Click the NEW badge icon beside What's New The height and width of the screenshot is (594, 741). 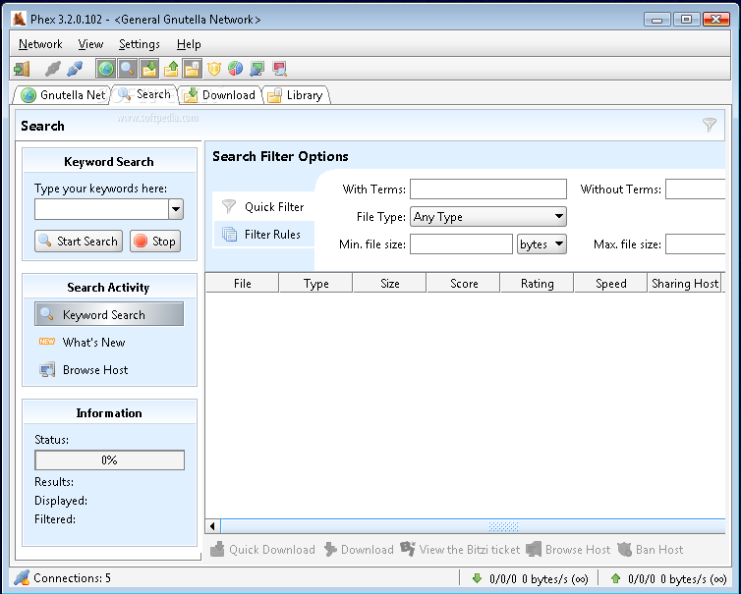click(47, 342)
